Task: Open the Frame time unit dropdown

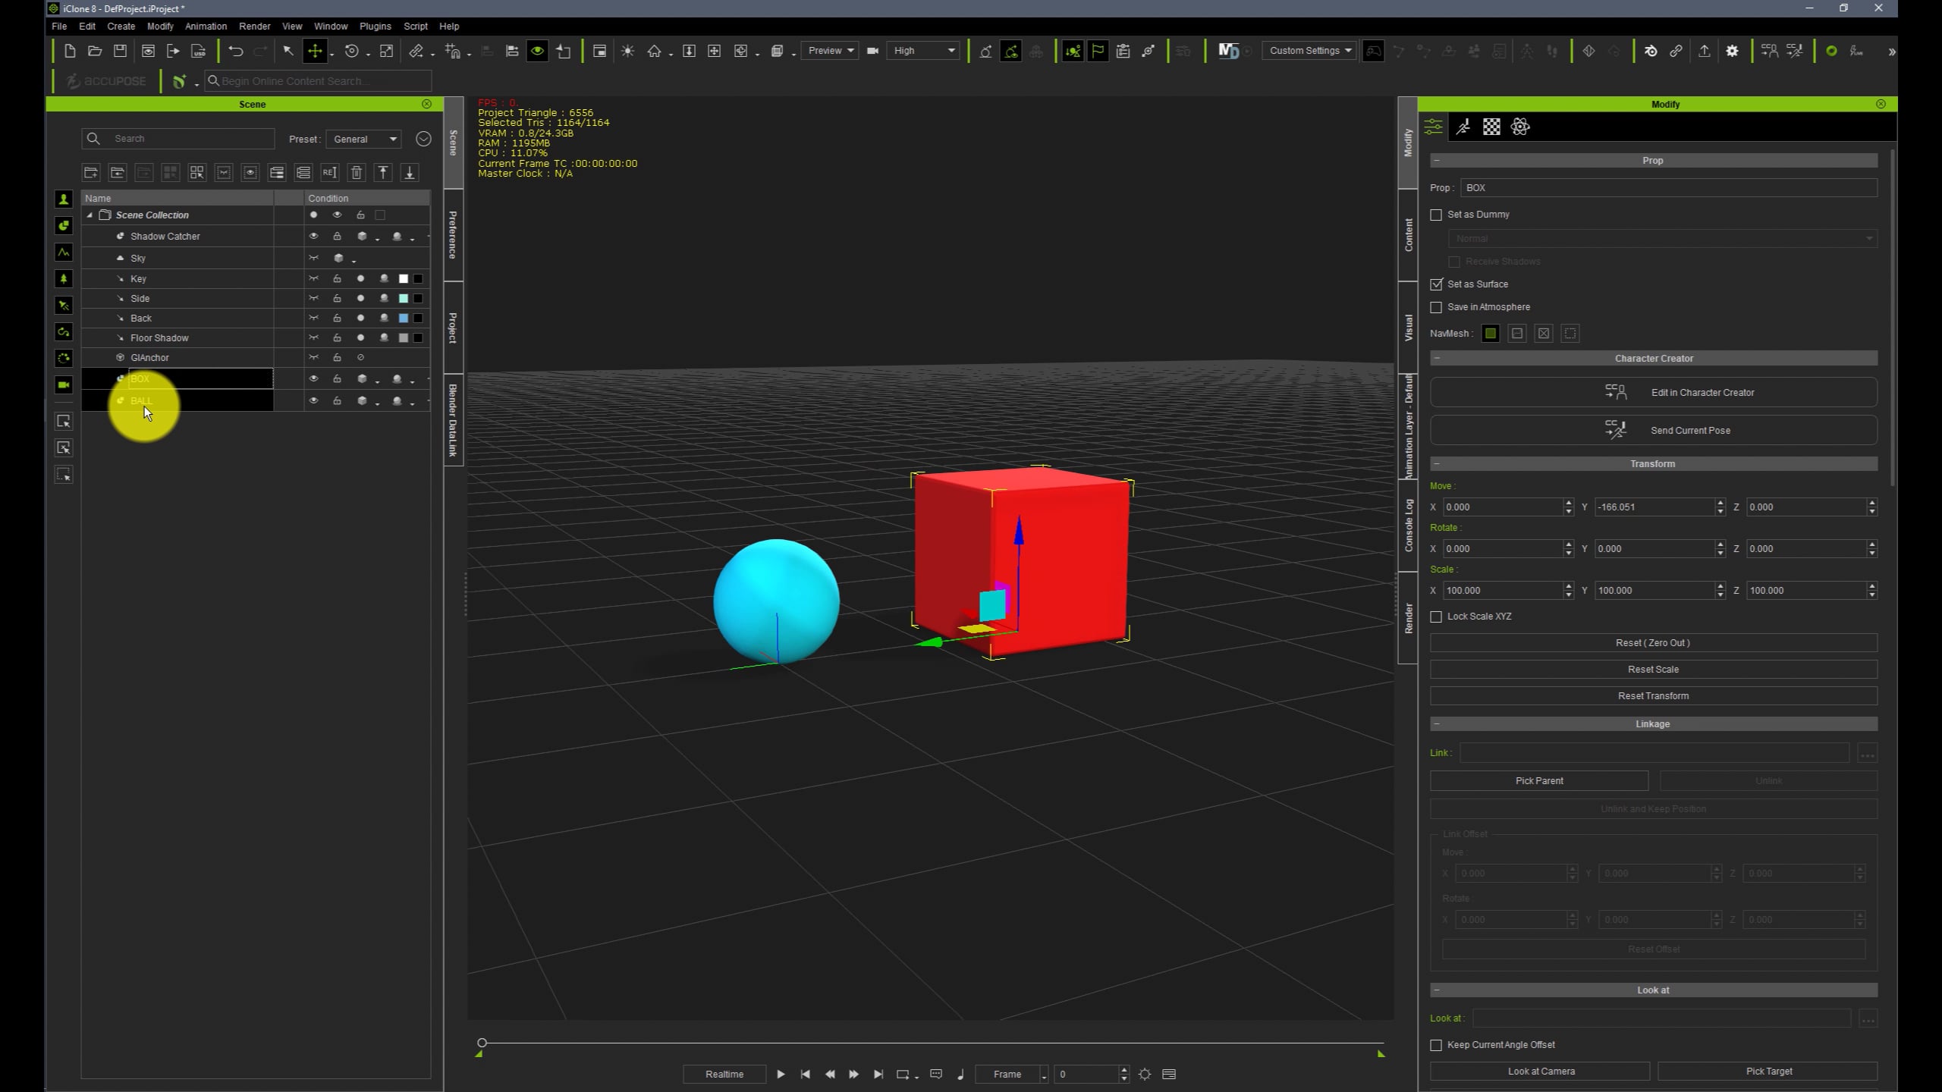Action: [1044, 1075]
